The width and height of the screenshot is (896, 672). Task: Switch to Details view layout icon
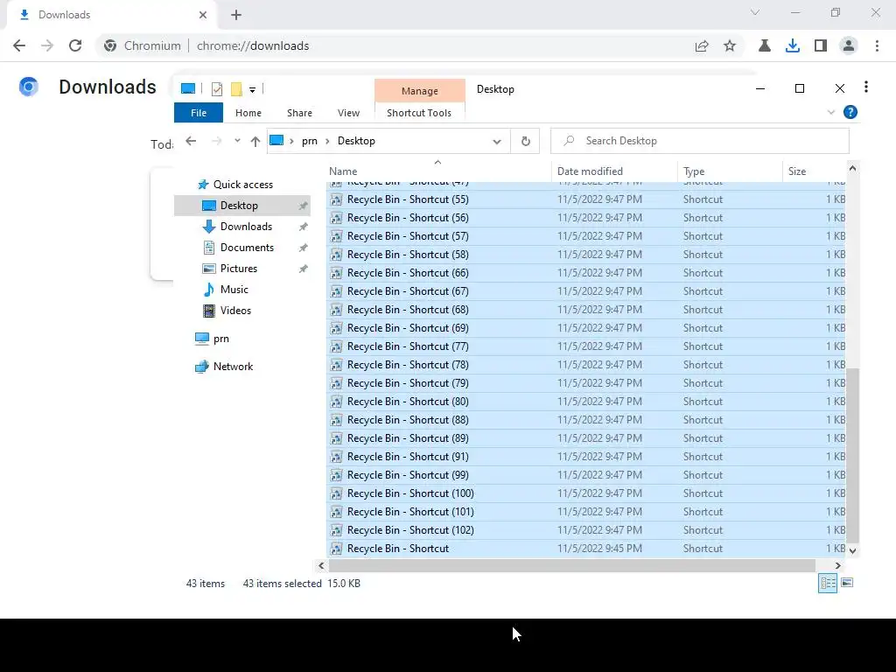pos(828,583)
